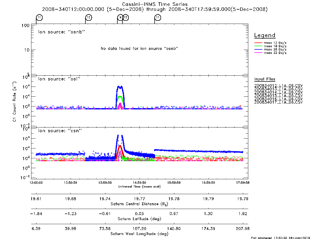Viewport: 310px width, 239px height.
Task: Click the 19.61 distance value
Action: 36,199
